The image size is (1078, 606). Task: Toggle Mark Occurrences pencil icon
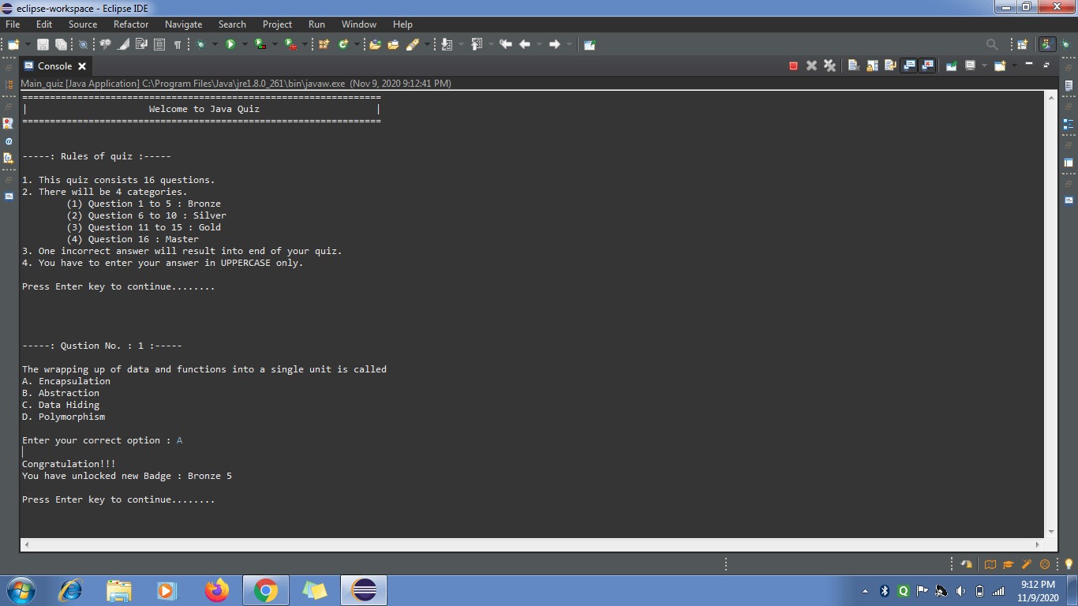point(124,45)
